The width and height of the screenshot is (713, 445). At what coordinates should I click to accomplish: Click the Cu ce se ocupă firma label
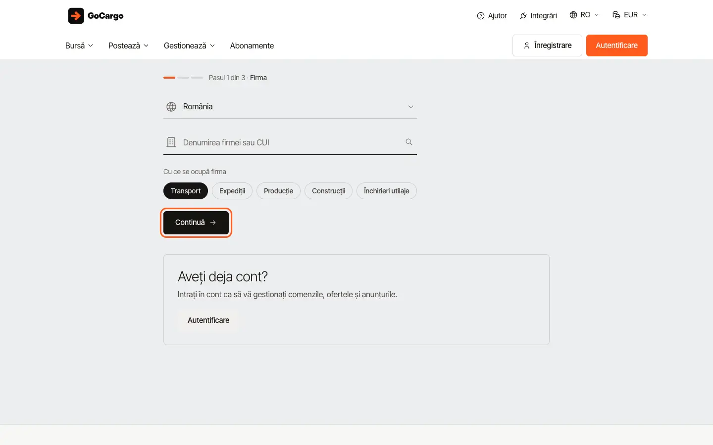click(x=195, y=172)
